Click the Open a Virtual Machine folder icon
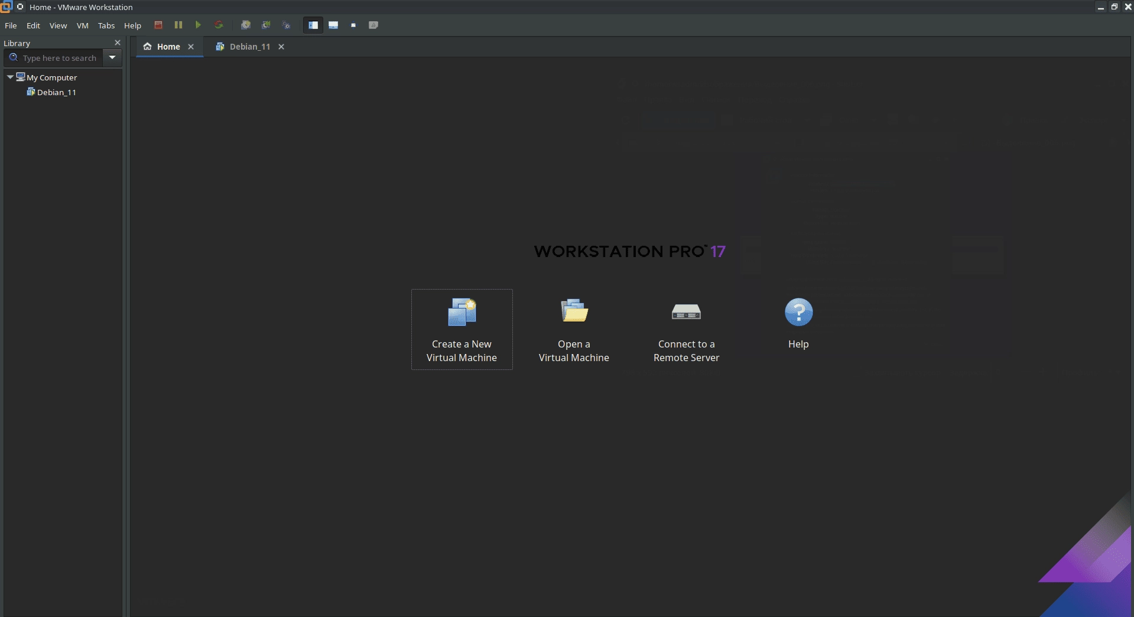The height and width of the screenshot is (617, 1134). 574,311
